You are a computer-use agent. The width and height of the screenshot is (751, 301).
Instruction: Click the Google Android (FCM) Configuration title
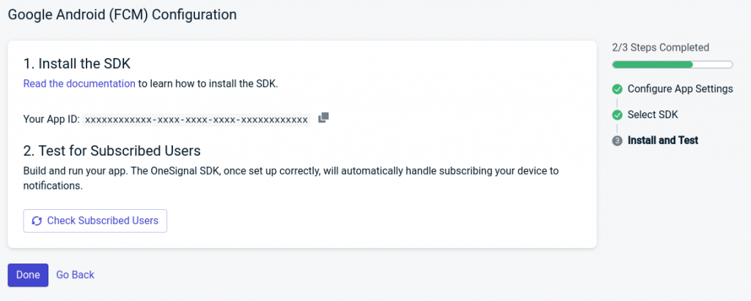[x=122, y=14]
